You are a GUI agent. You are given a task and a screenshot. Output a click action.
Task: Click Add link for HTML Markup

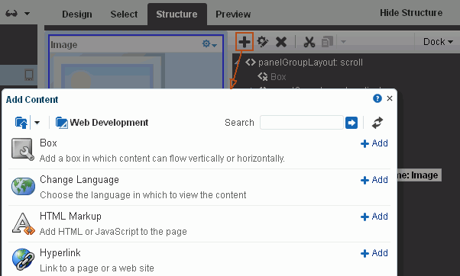click(x=374, y=217)
